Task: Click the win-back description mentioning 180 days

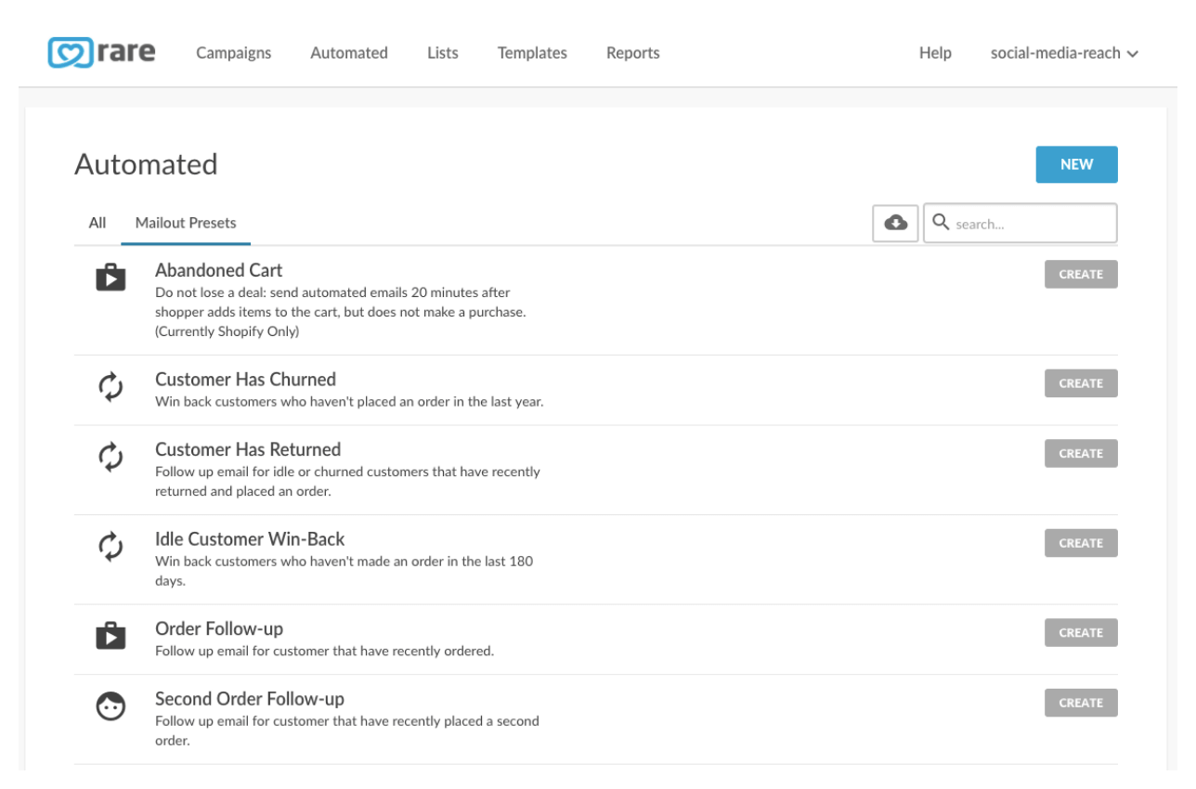Action: [344, 571]
